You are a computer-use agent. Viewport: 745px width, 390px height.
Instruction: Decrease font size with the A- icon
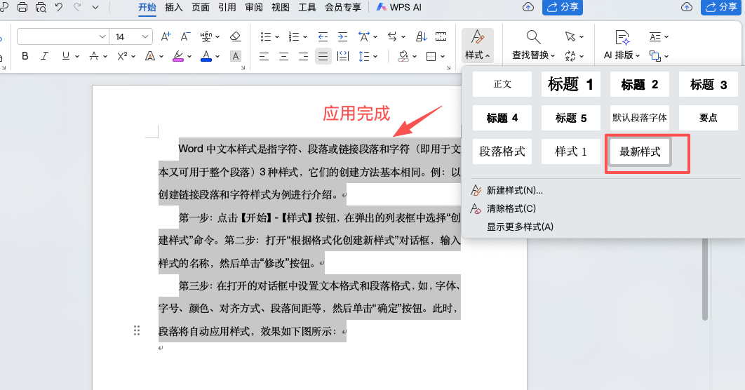coord(185,36)
